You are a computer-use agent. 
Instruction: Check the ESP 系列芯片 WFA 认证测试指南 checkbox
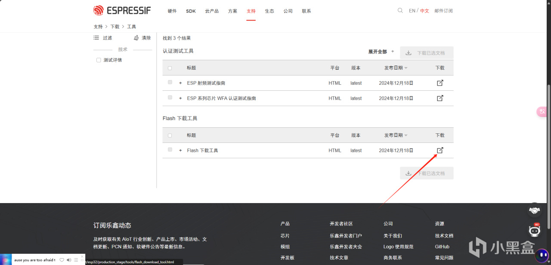[170, 98]
